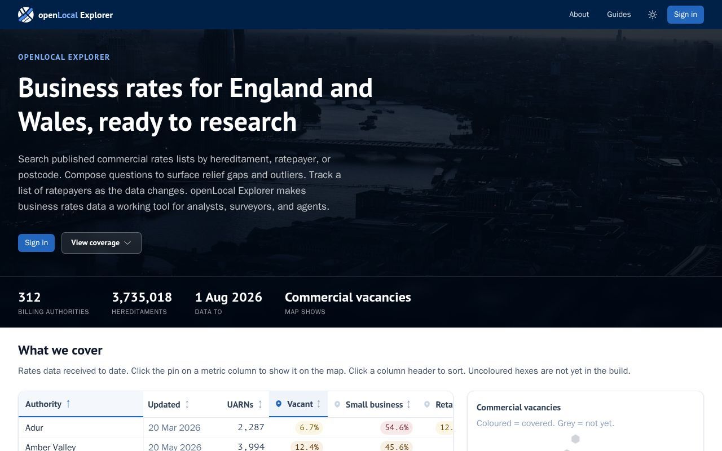Click the 2,287 UARNs value
The width and height of the screenshot is (722, 451).
pos(251,427)
